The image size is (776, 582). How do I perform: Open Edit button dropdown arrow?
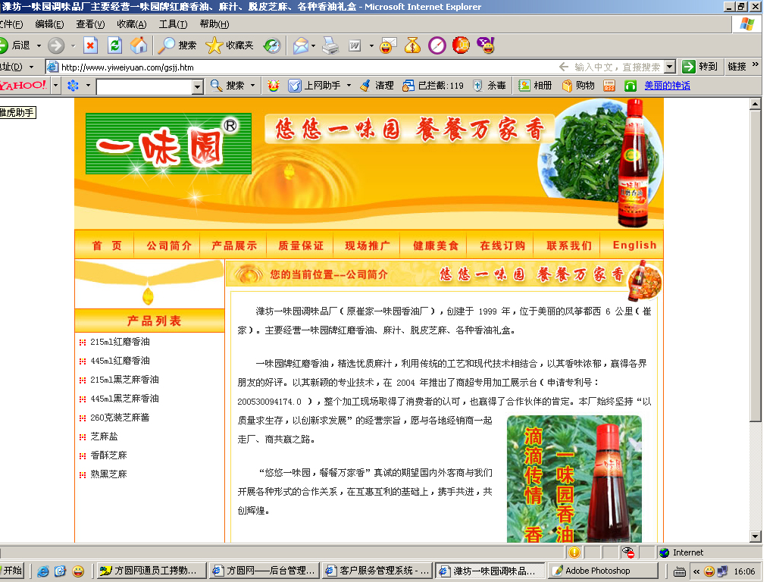(x=371, y=45)
